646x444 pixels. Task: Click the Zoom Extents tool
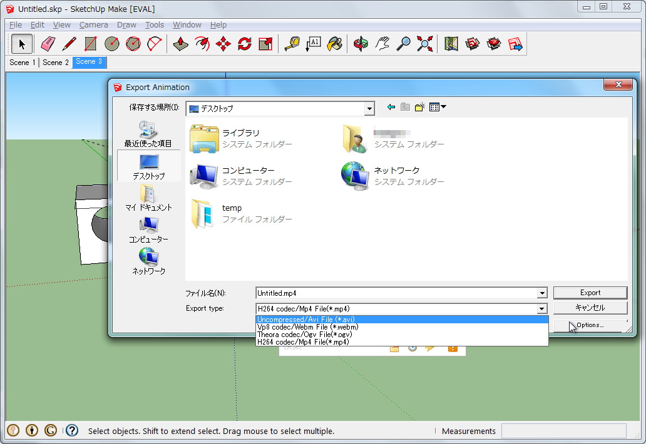(x=425, y=44)
